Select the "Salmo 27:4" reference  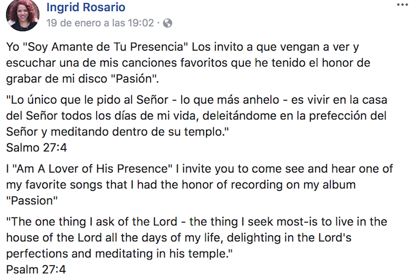tap(34, 147)
